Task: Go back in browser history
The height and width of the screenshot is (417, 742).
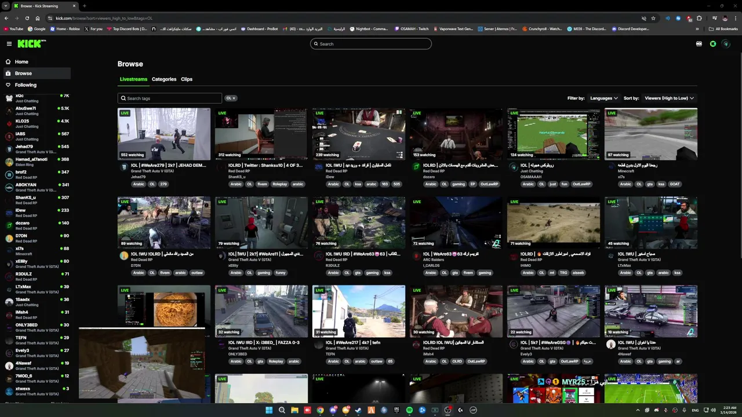Action: click(x=6, y=18)
